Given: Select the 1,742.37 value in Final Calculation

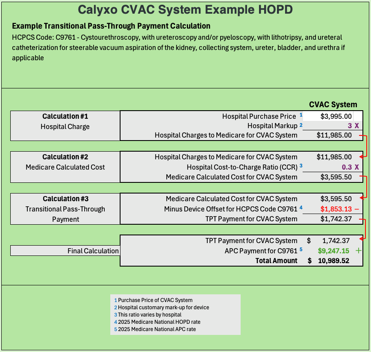Looking at the screenshot, I should pyautogui.click(x=336, y=241).
